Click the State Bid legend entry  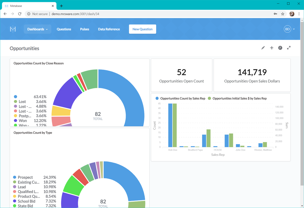coord(35,206)
